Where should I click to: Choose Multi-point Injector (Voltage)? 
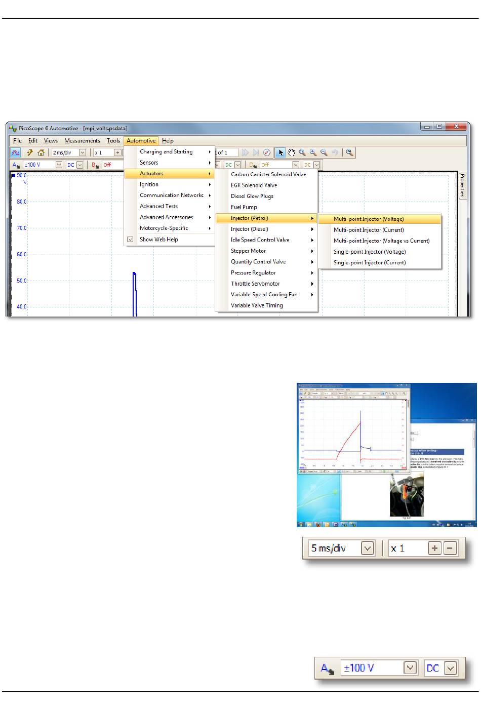[x=380, y=219]
